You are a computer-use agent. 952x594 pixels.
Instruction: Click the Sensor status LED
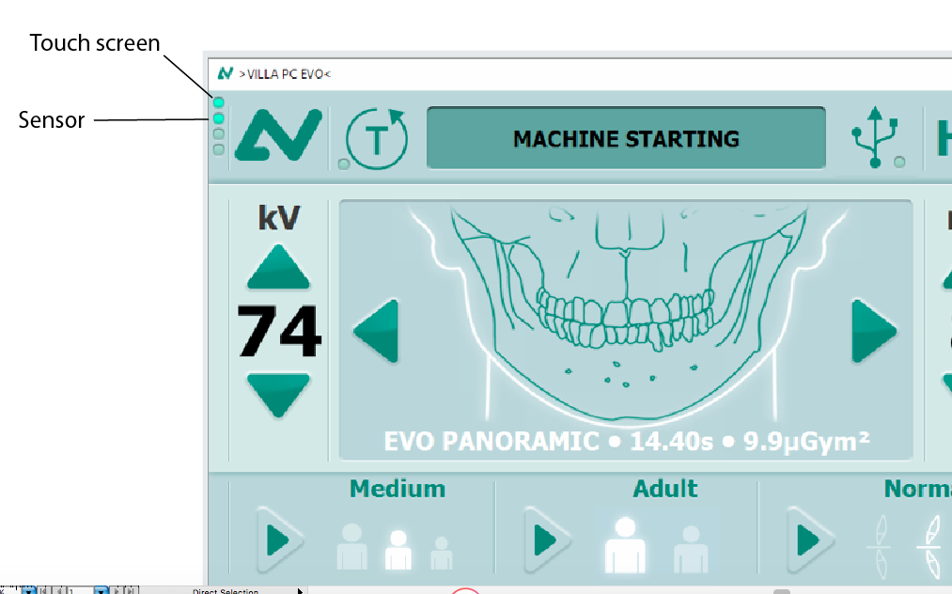click(219, 119)
